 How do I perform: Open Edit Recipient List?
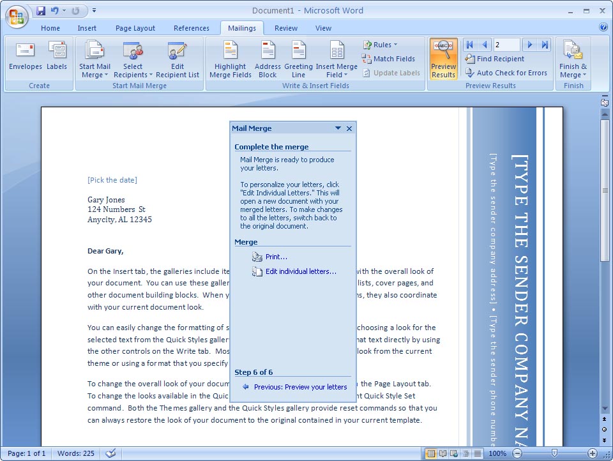pos(178,60)
